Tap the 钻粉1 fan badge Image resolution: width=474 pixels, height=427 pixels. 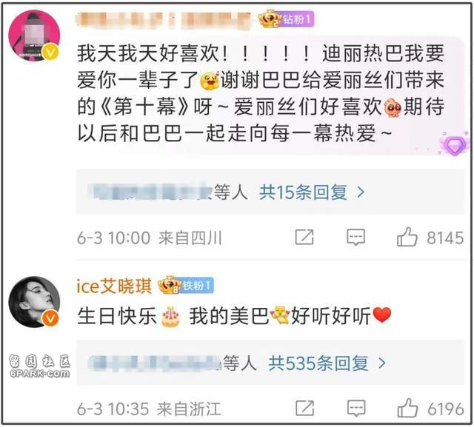pos(286,19)
